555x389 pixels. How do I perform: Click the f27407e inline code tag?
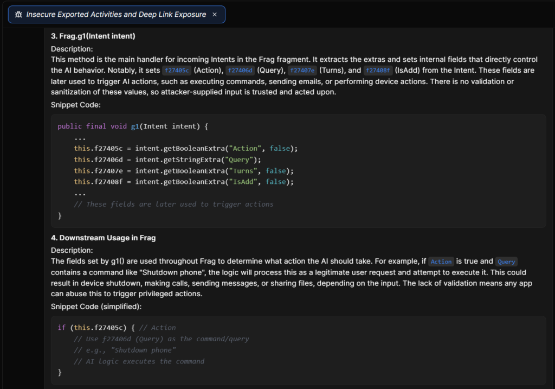[302, 71]
